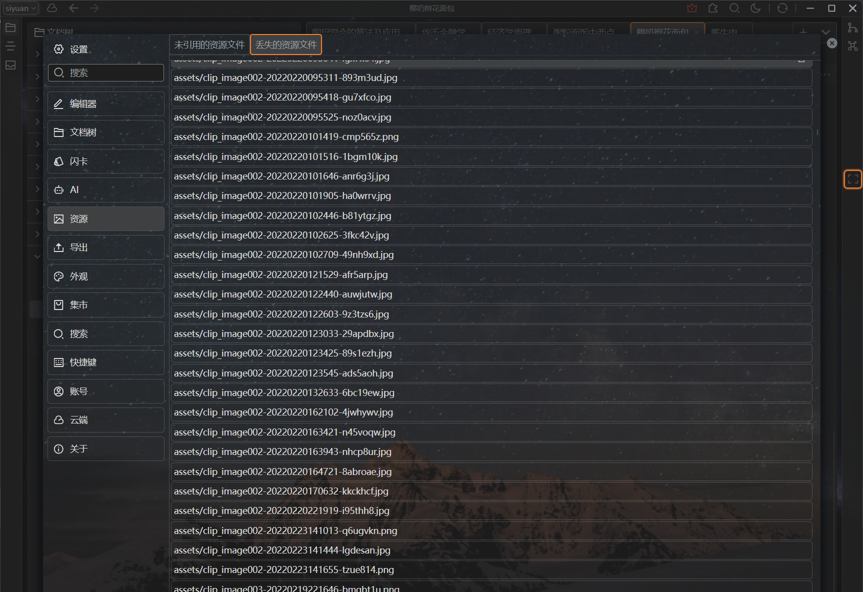Open the 账号 settings section
The width and height of the screenshot is (863, 592).
(x=106, y=391)
